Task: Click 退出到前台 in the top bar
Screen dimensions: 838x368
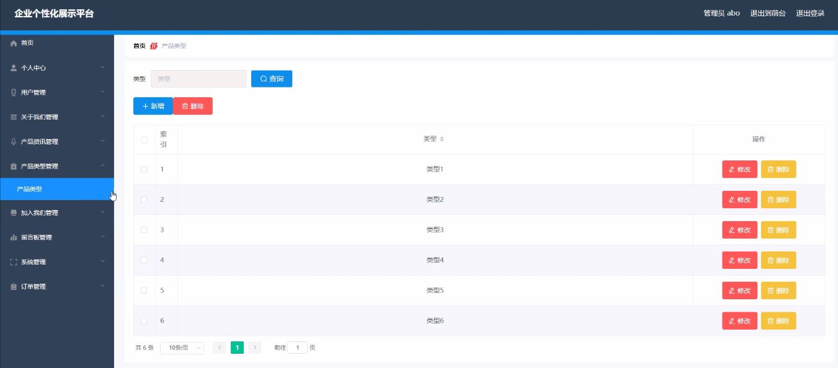Action: (768, 13)
